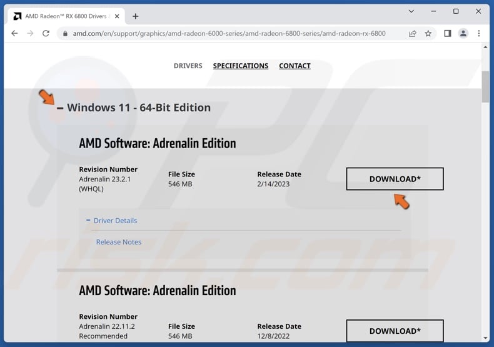Screen dimensions: 494x347
Task: Click the scrollbar up arrow
Action: [485, 48]
